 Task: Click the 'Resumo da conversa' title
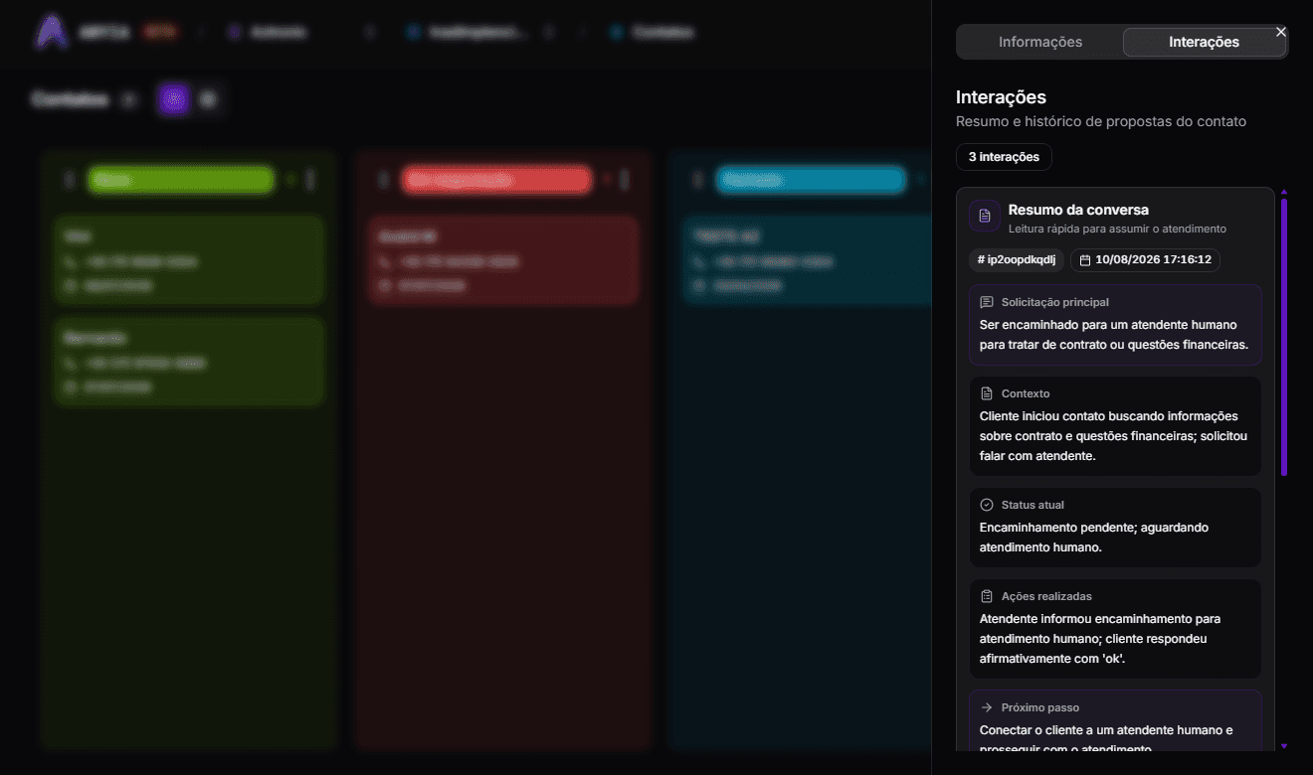[x=1078, y=210]
